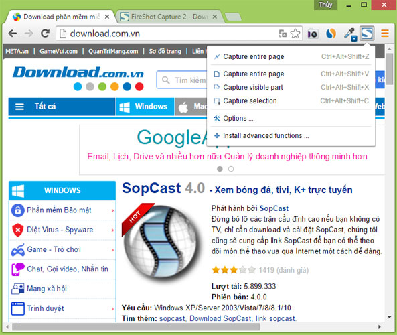The image size is (397, 335).
Task: Choose Capture entire page Ctrl+Alt+Shift+V entry
Action: pos(291,74)
